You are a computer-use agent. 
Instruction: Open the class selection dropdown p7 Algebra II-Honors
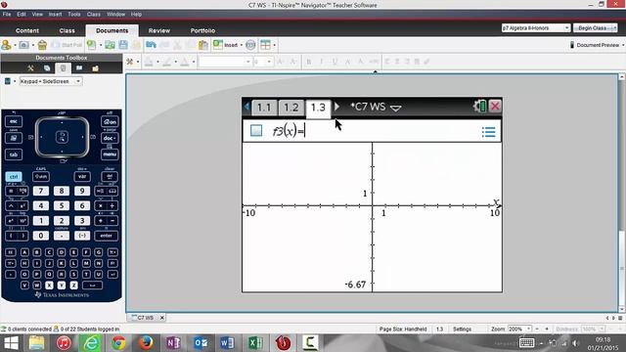click(x=535, y=28)
